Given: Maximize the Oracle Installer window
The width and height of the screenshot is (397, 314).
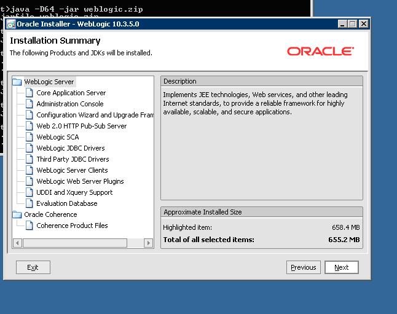Looking at the screenshot, I should click(352, 24).
